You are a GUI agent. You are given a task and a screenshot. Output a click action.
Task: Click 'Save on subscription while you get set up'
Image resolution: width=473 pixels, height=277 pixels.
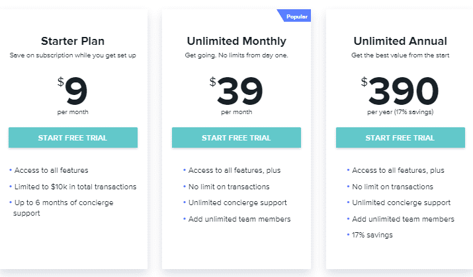pos(73,55)
